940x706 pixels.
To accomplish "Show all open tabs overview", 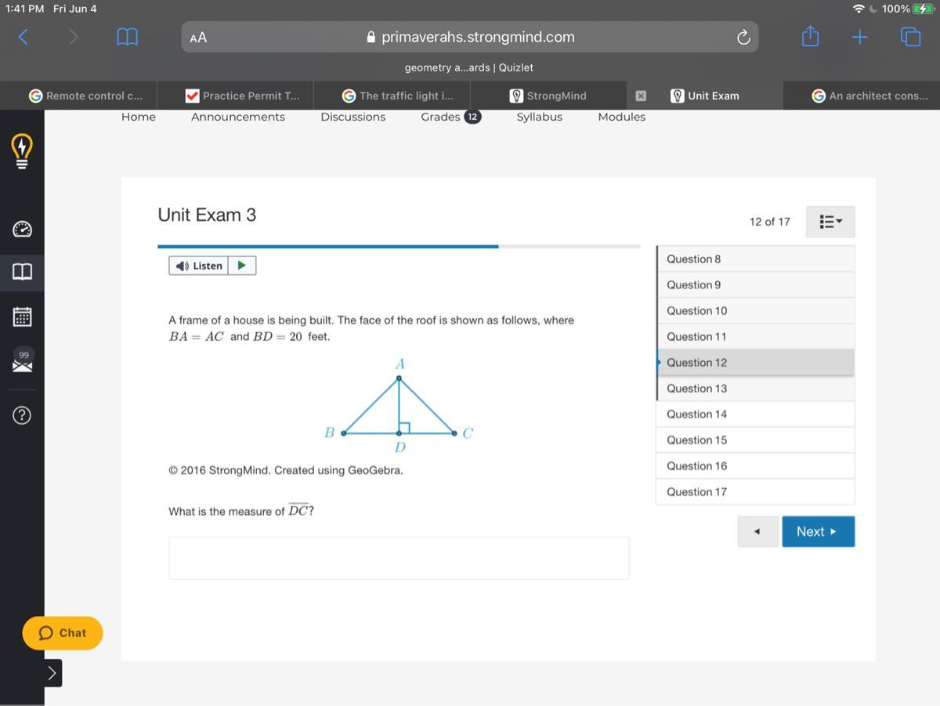I will coord(911,37).
